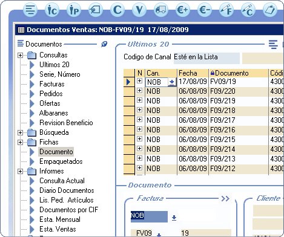
Task: Expand the Búsqueda tree node
Action: 20,132
